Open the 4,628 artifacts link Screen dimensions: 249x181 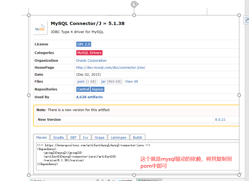[89, 97]
